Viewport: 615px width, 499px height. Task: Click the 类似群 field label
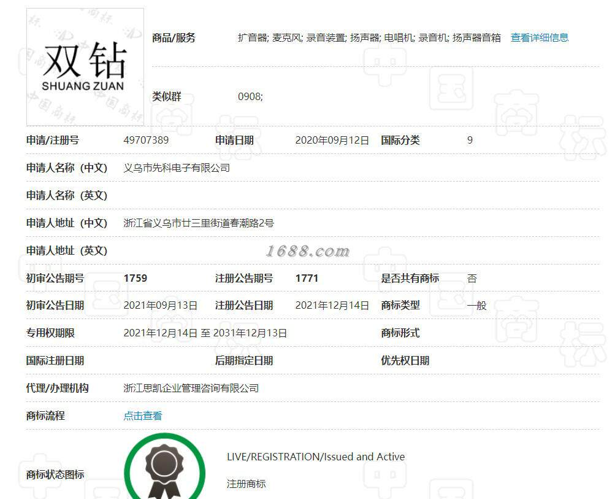(x=167, y=96)
